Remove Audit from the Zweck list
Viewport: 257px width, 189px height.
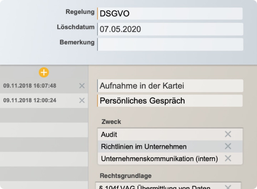(x=228, y=134)
